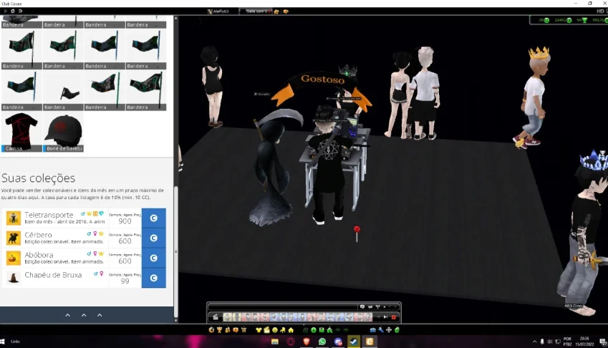Click the clapperboard icon in animation bar
The width and height of the screenshot is (608, 348).
pos(216,317)
